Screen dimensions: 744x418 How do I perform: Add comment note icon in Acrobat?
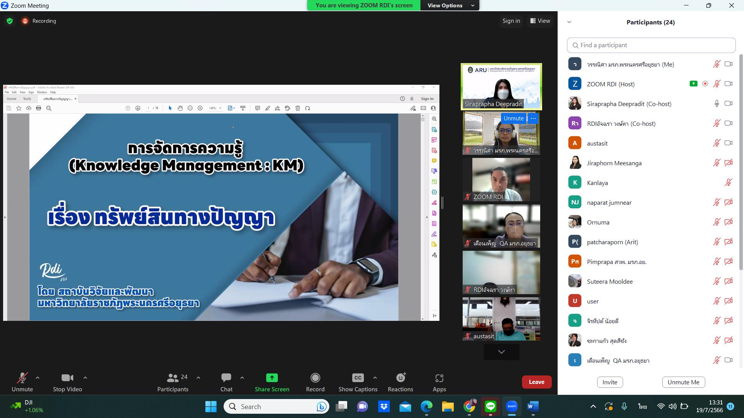257,108
